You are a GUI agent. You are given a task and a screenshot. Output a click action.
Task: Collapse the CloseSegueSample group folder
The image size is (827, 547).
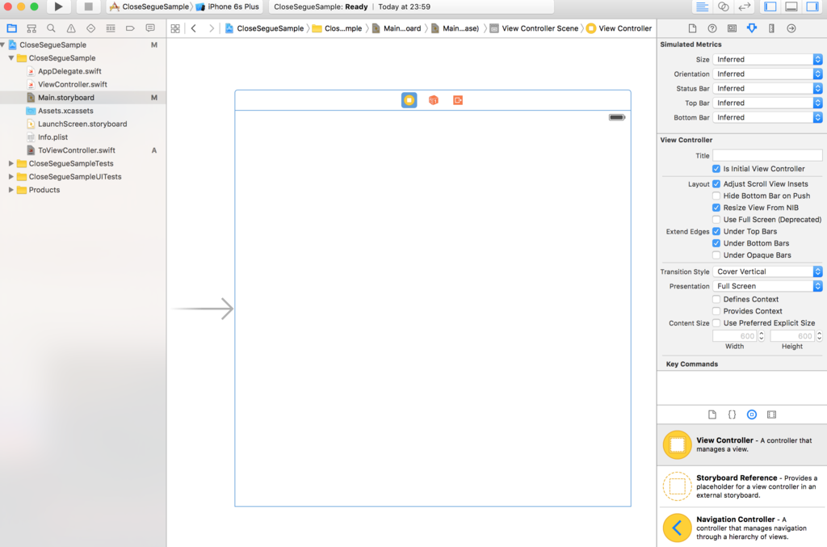(10, 58)
